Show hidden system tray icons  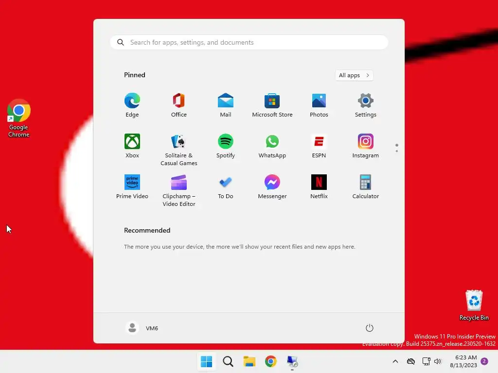coord(395,361)
